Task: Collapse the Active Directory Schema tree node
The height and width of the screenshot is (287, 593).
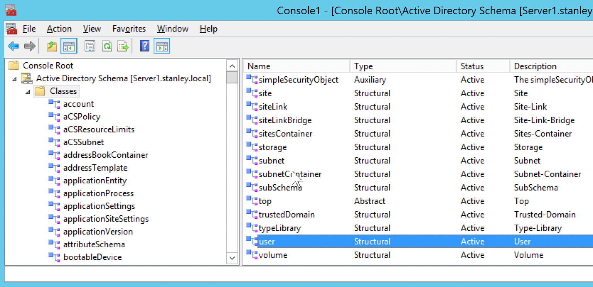Action: point(14,78)
